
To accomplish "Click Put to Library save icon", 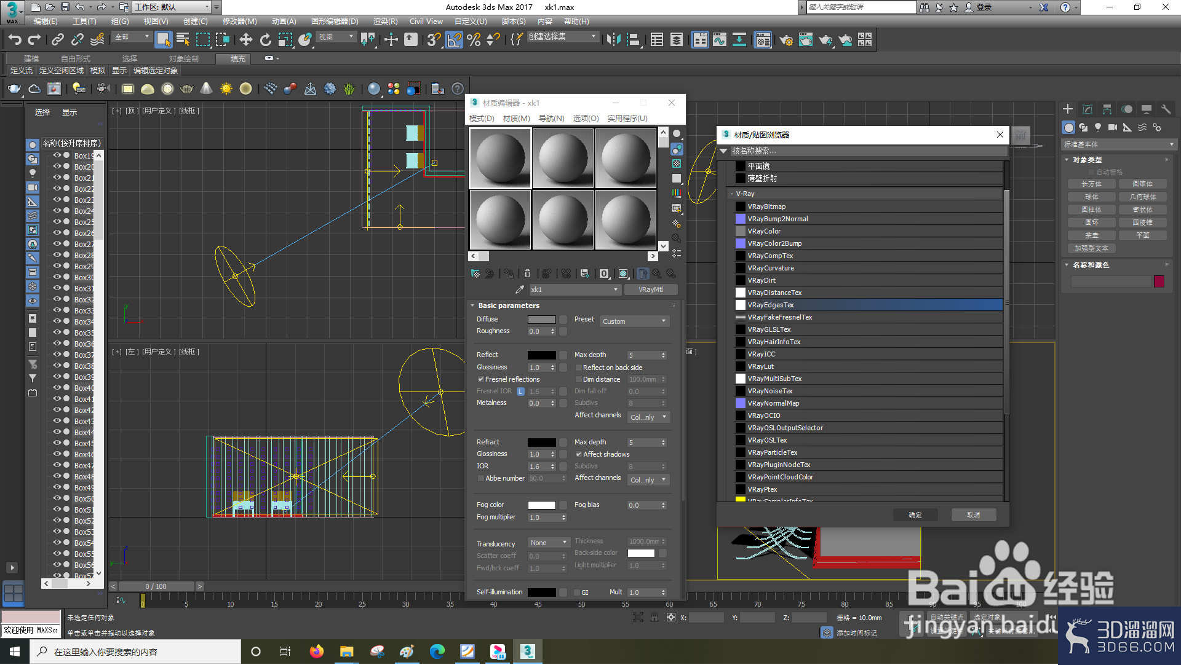I will pyautogui.click(x=584, y=273).
